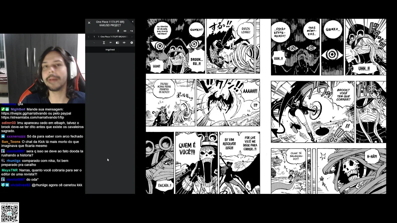Image resolution: width=397 pixels, height=223 pixels.
Task: Toggle the page-fit width arrows icon
Action: 124,43
